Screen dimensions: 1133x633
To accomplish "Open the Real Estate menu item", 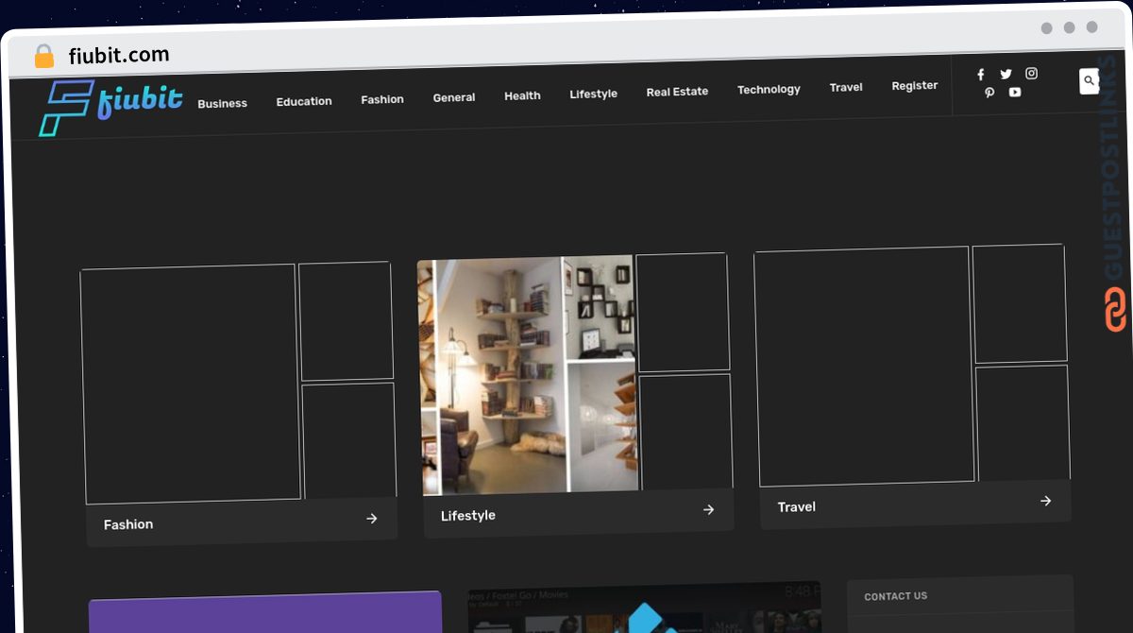I will click(677, 92).
